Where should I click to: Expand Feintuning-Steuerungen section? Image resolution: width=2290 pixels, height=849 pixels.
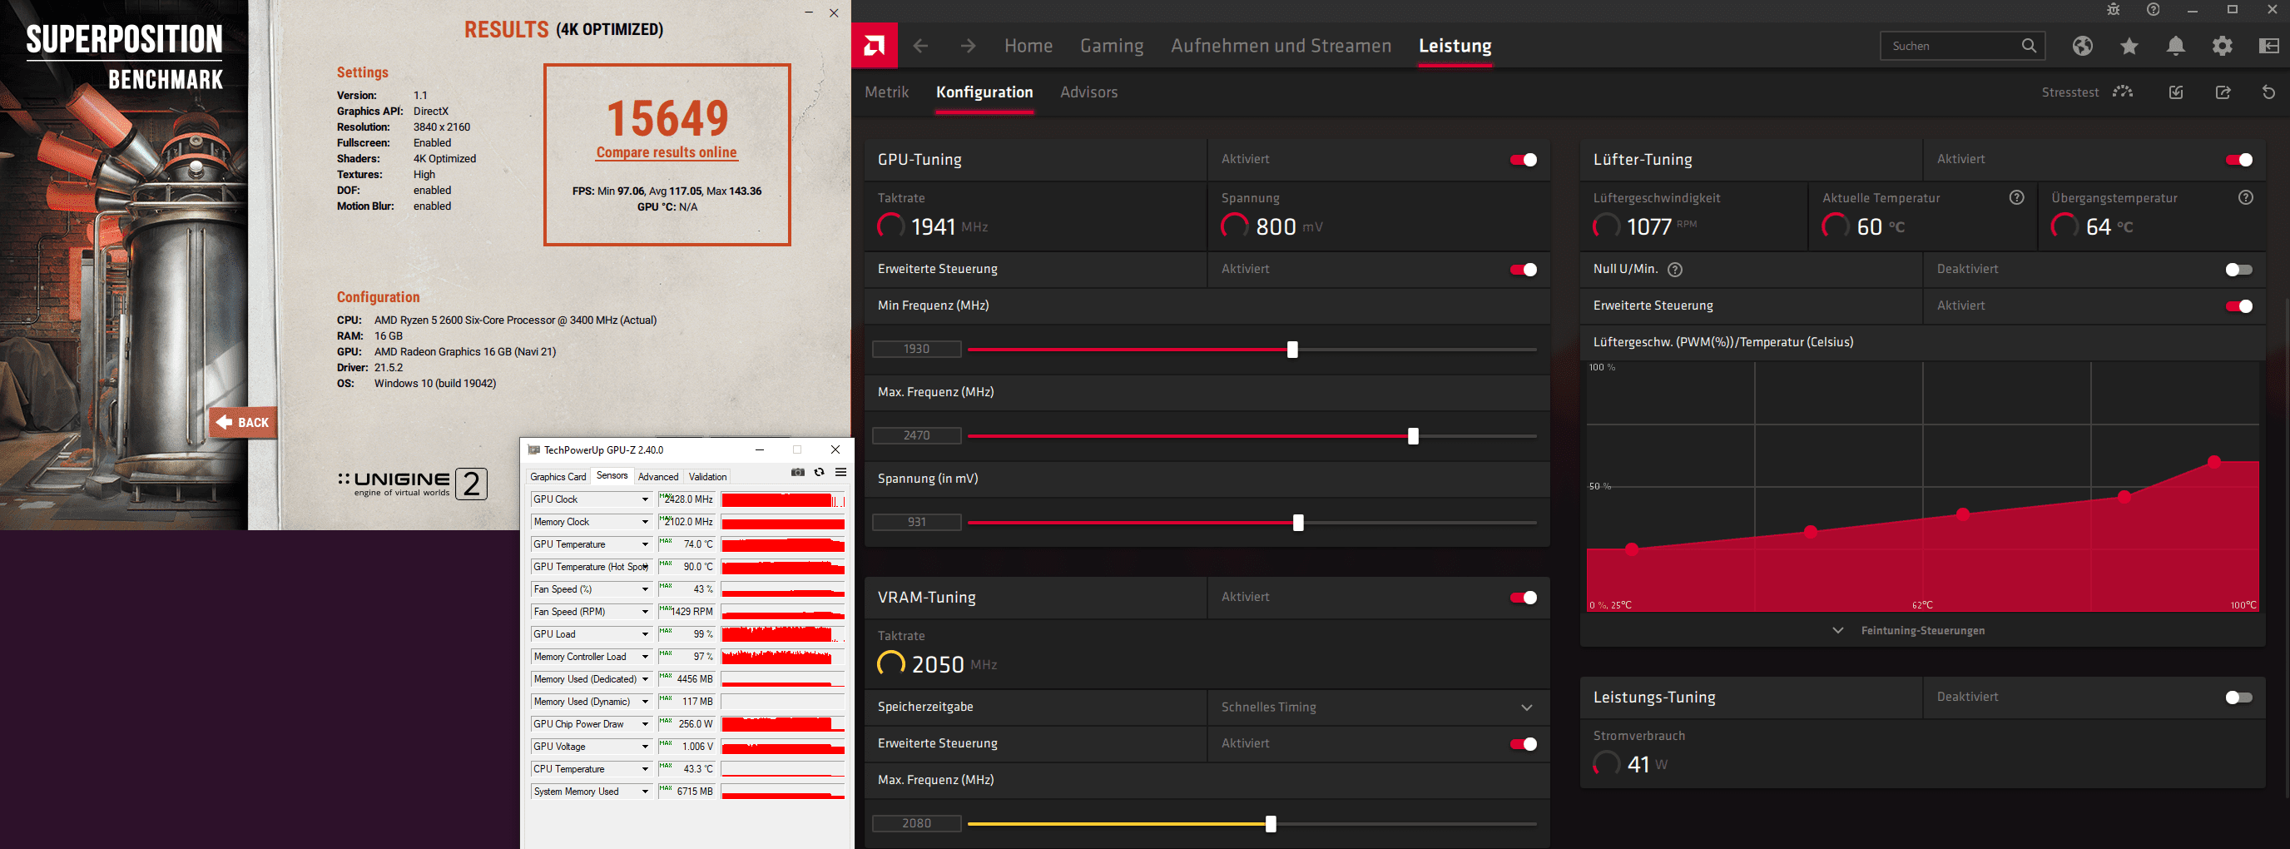[x=1910, y=630]
